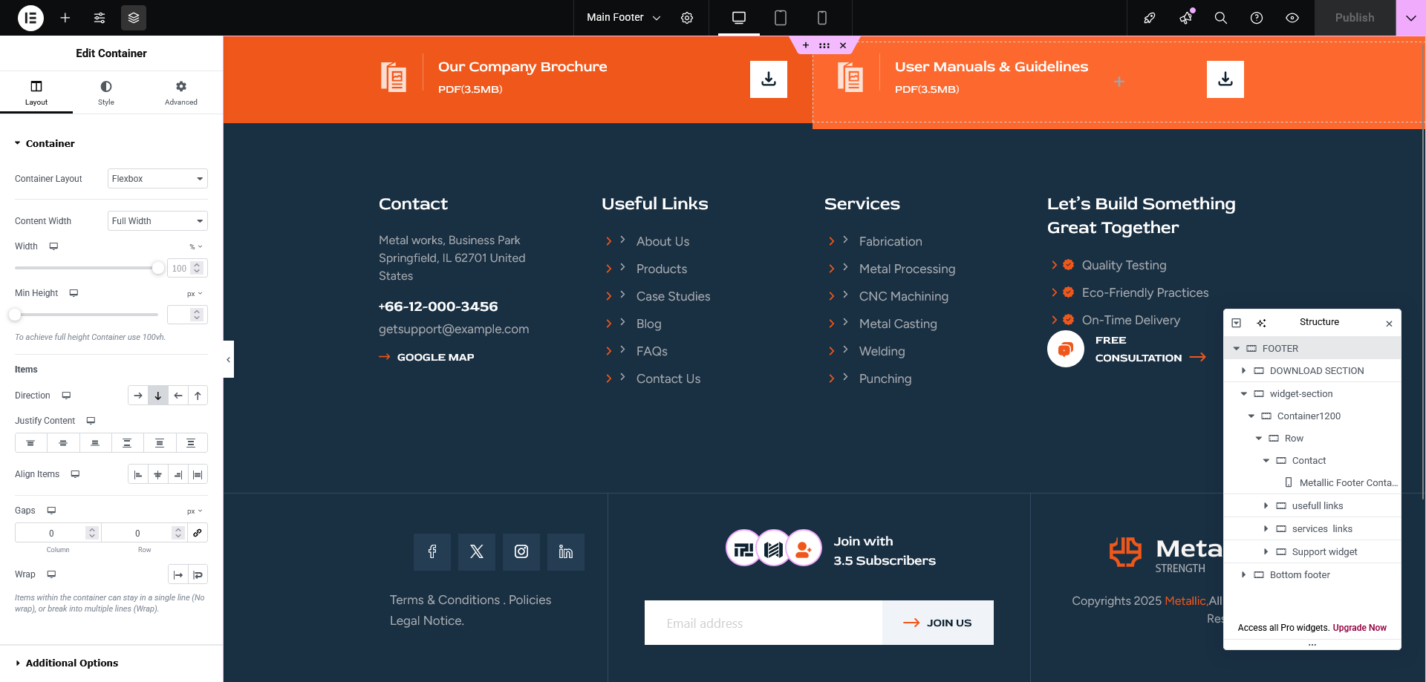The width and height of the screenshot is (1426, 682).
Task: Open Site Settings sliders icon
Action: coord(100,18)
